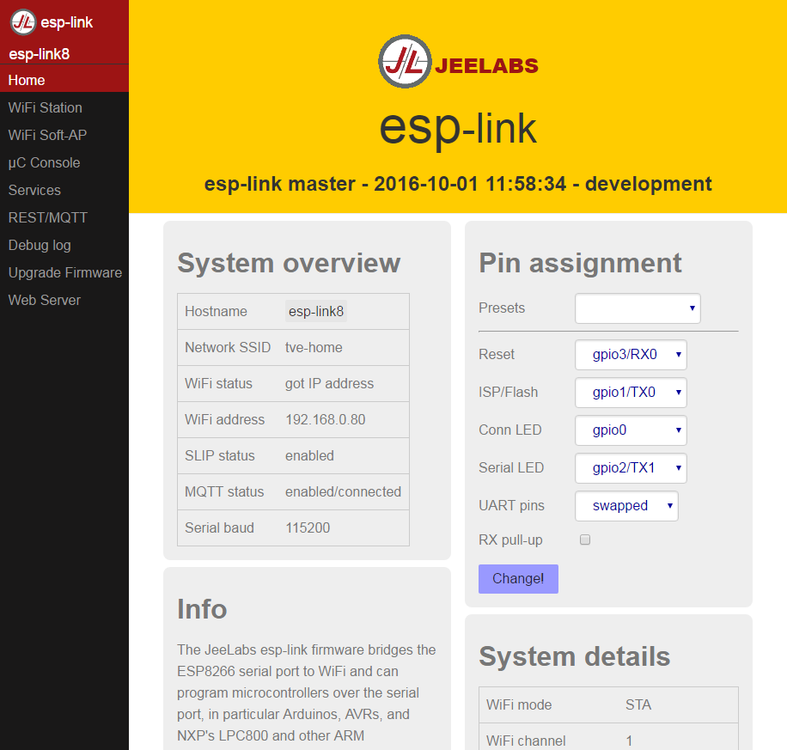Enable the RX pull-up checkbox
This screenshot has width=787, height=750.
pyautogui.click(x=585, y=540)
